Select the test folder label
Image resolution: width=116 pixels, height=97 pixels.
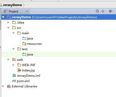tap(25, 49)
